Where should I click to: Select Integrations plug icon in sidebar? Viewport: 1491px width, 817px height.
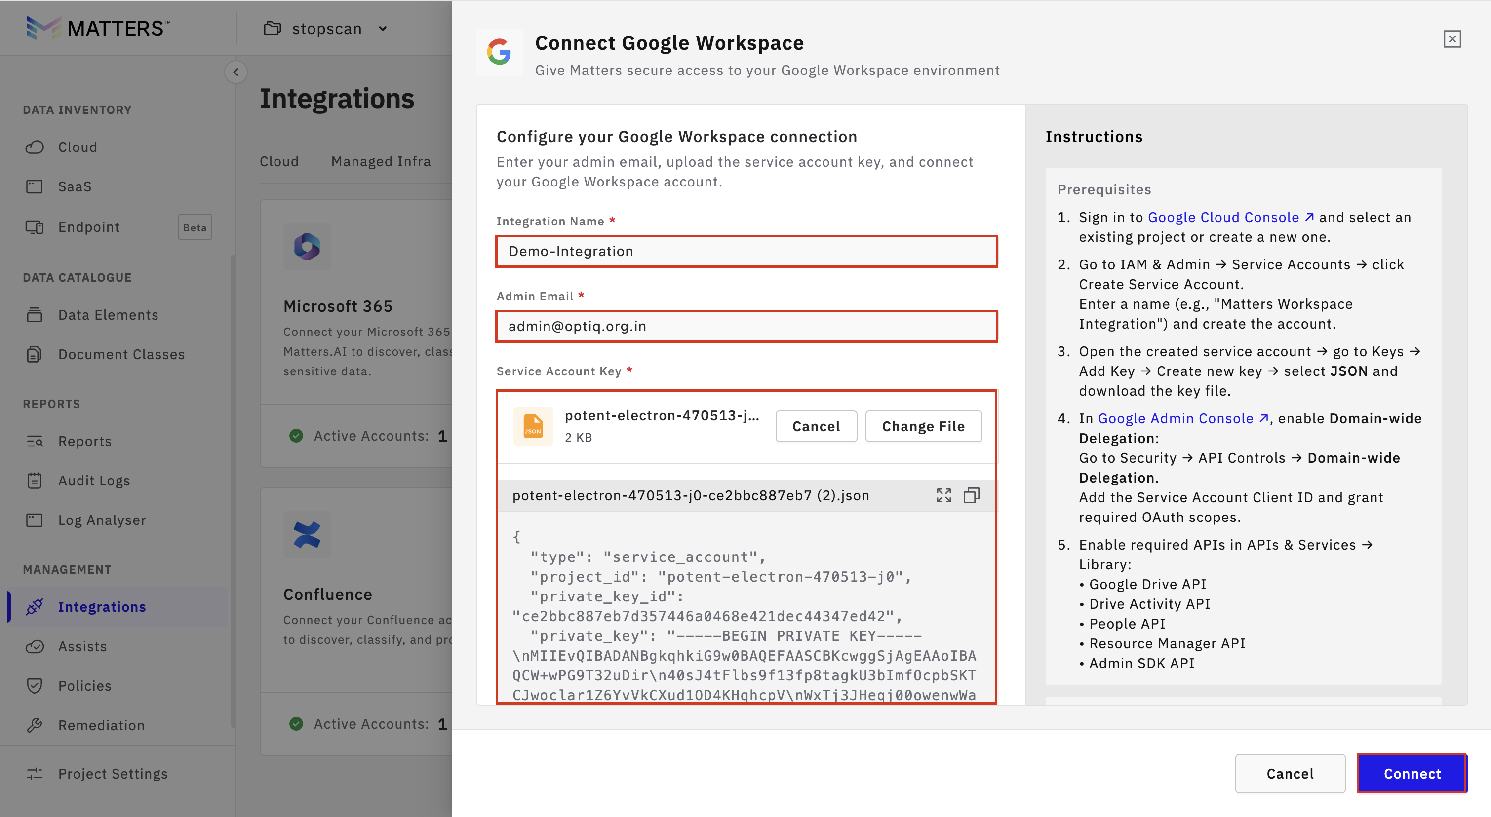pos(35,606)
